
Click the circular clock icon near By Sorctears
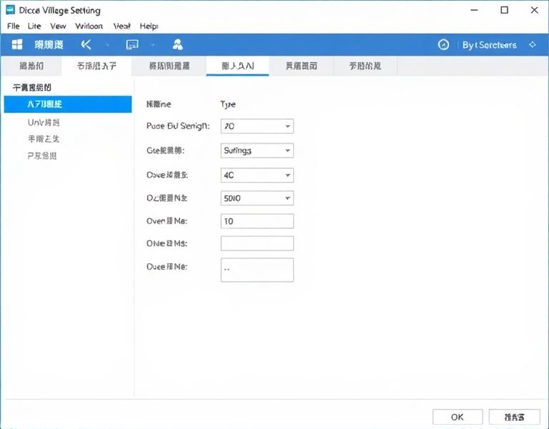click(443, 45)
